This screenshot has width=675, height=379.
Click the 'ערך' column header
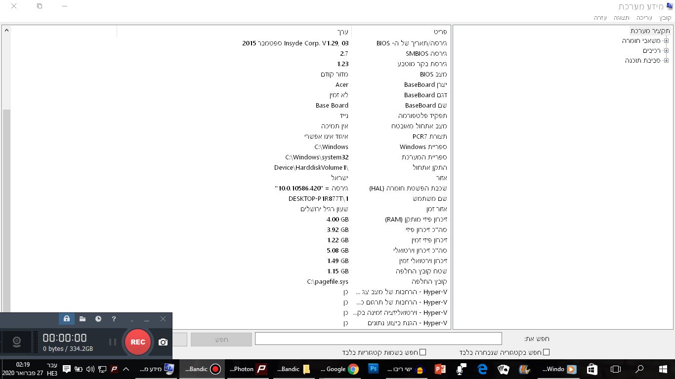[234, 32]
